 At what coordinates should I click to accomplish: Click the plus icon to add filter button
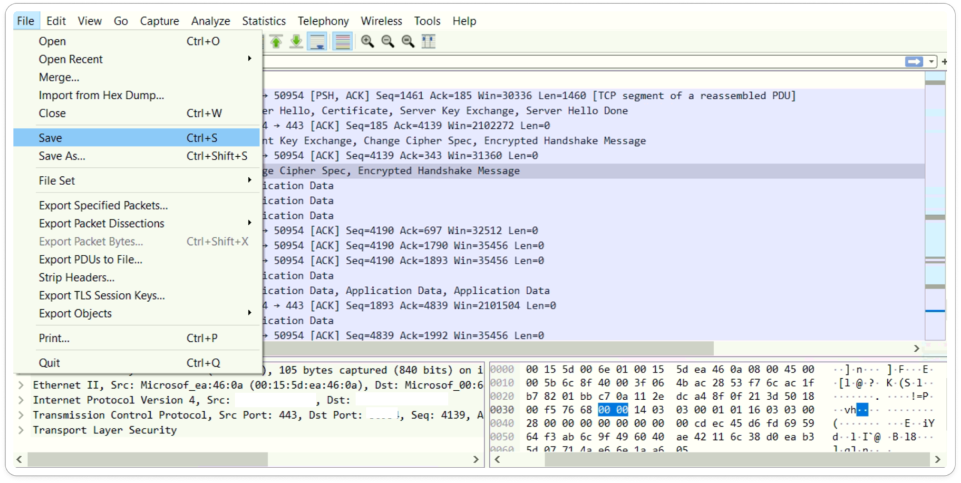(x=945, y=61)
